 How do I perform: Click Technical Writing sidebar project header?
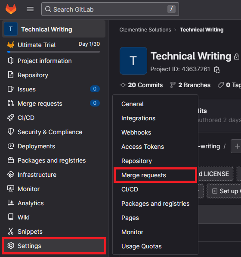pyautogui.click(x=54, y=29)
